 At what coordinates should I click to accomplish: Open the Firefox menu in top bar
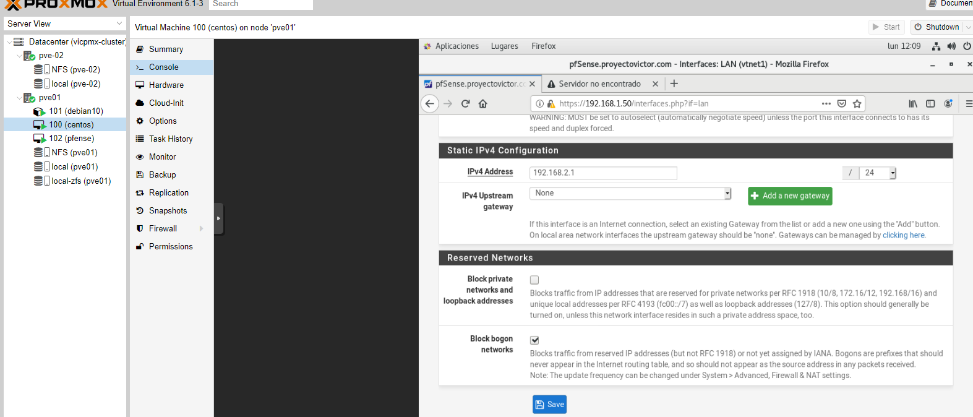point(543,46)
